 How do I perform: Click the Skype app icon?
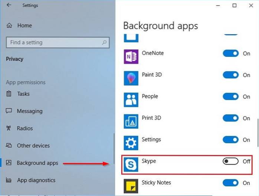(x=131, y=165)
